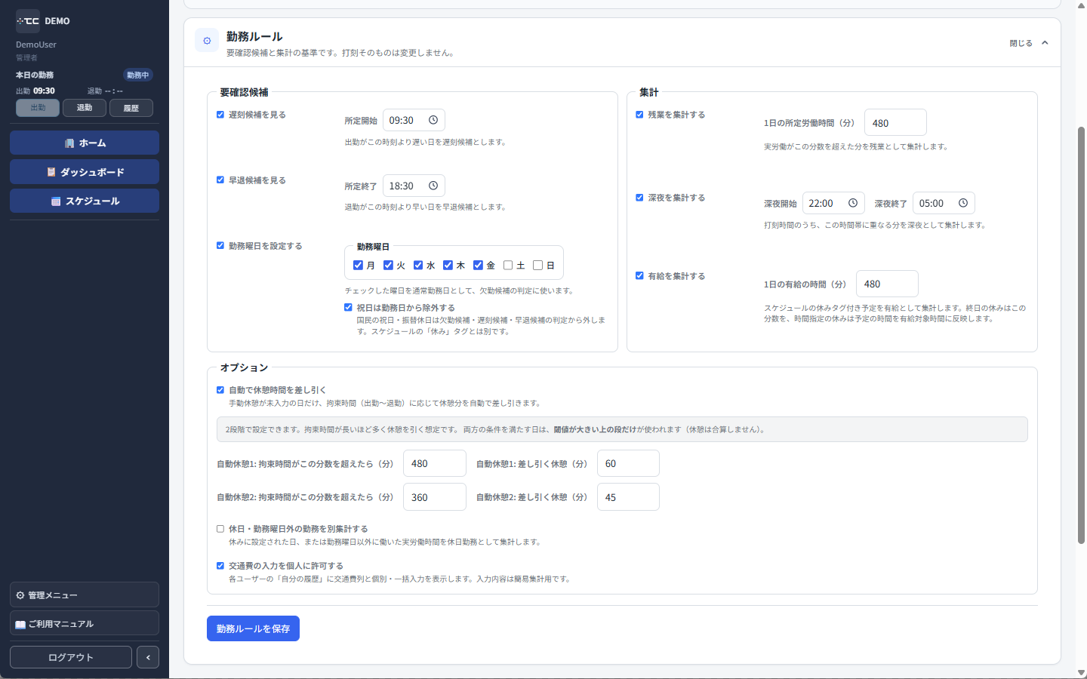Click the 勤務中 status badge
Viewport: 1087px width, 679px height.
pos(138,75)
